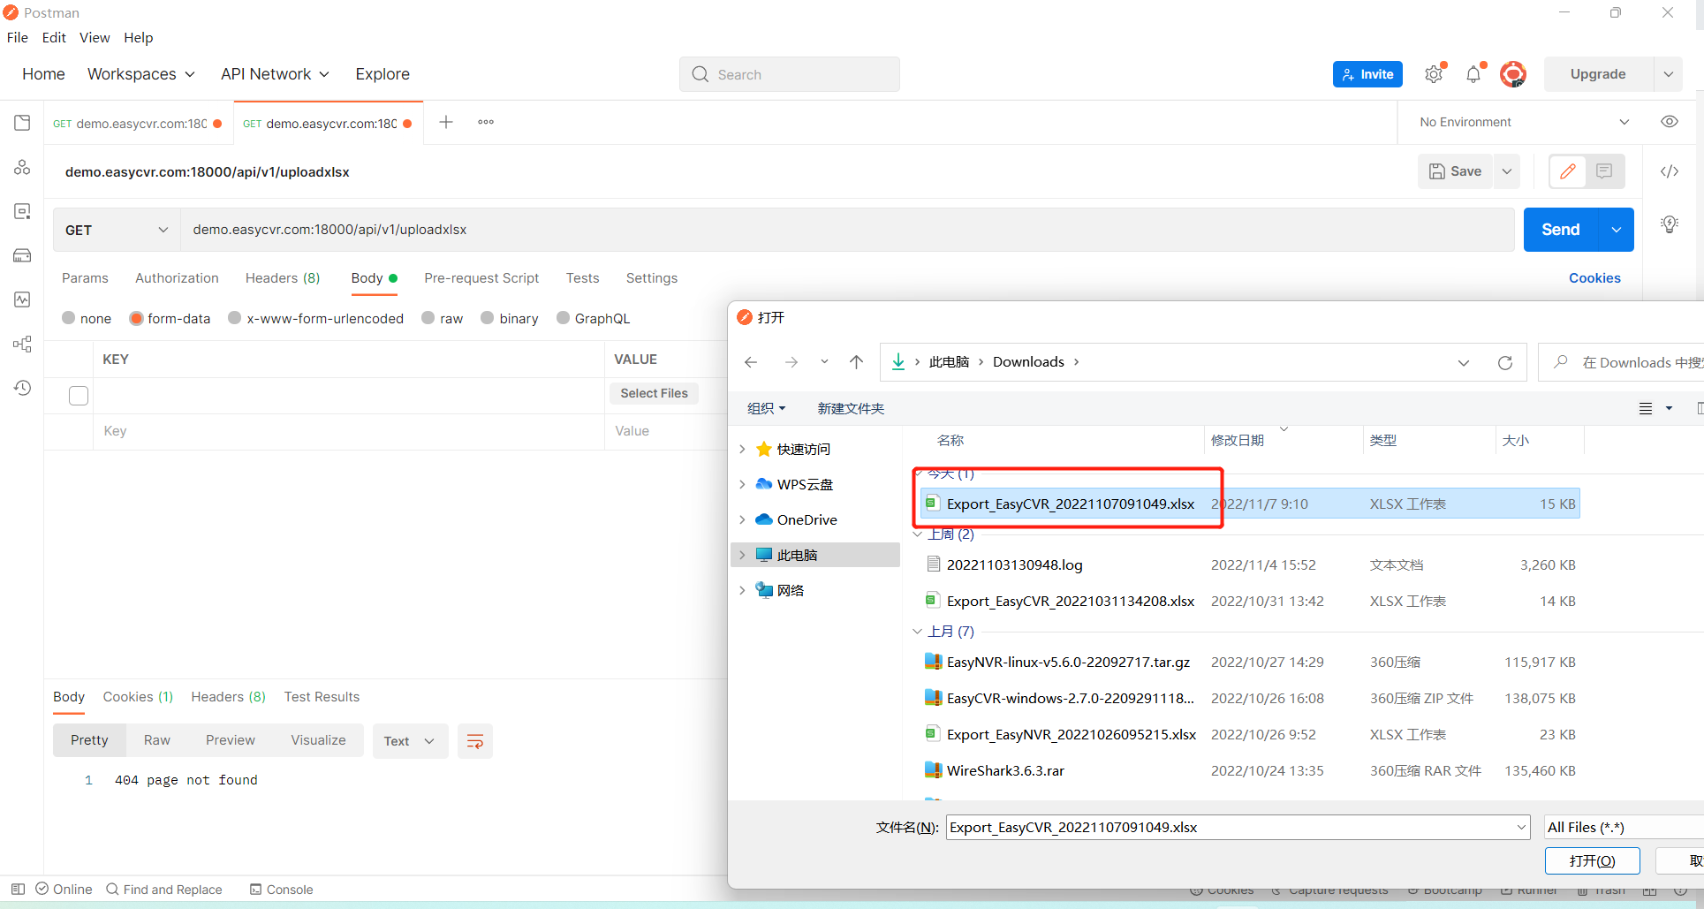This screenshot has width=1704, height=909.
Task: Click the request URL field
Action: point(848,230)
